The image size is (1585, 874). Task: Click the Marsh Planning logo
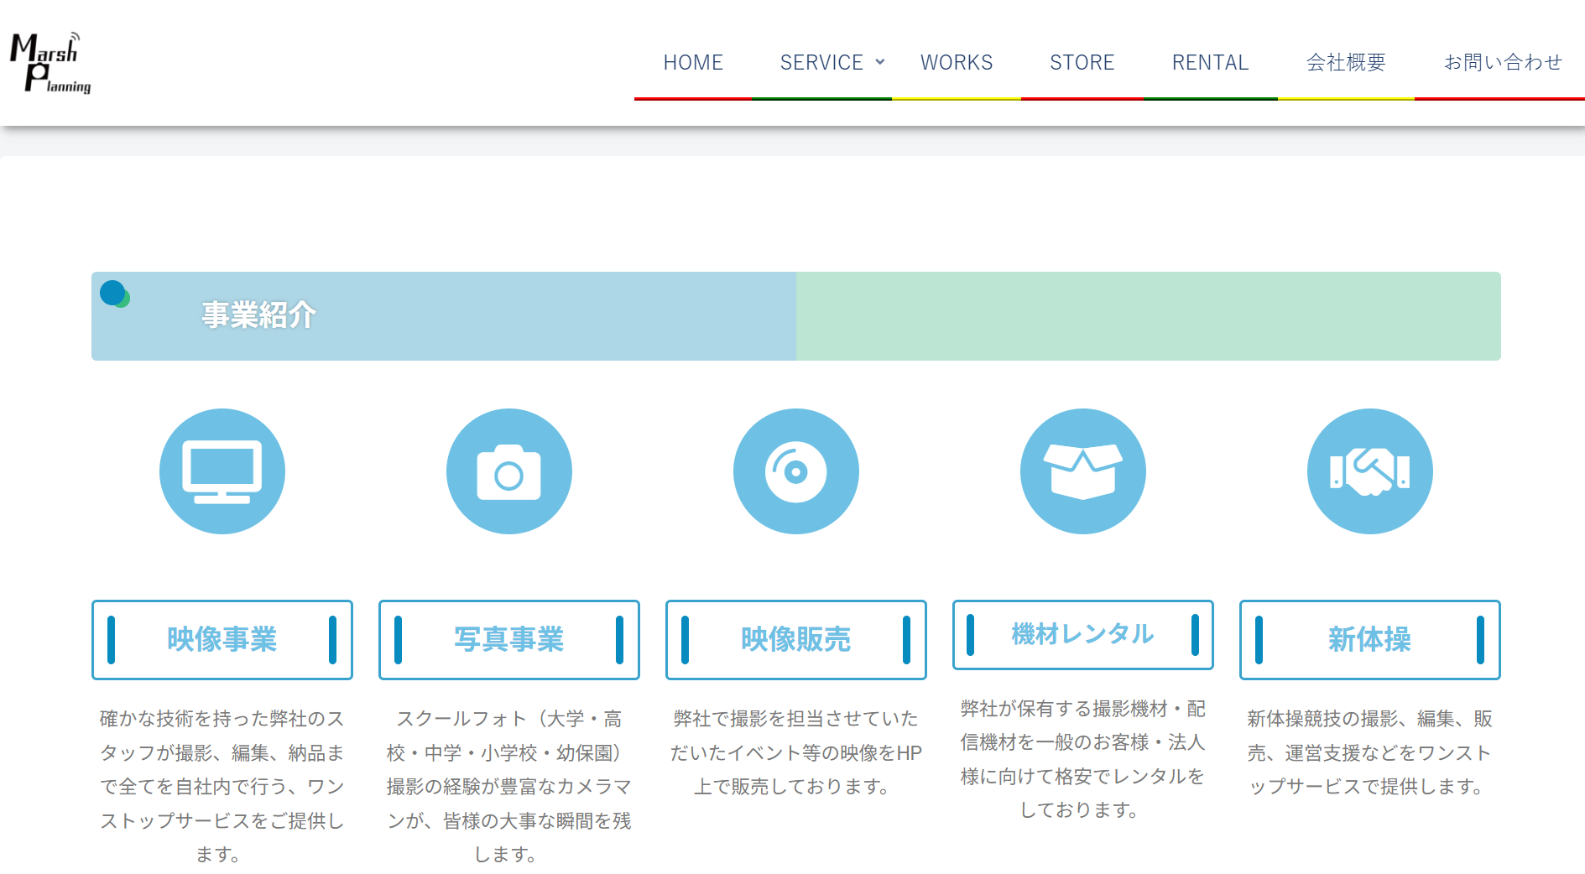[x=50, y=62]
